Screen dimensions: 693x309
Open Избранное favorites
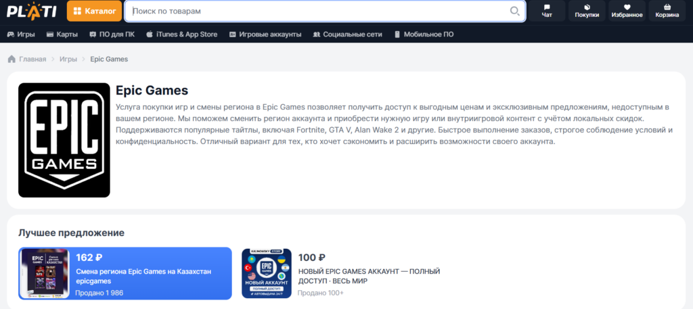pyautogui.click(x=627, y=11)
